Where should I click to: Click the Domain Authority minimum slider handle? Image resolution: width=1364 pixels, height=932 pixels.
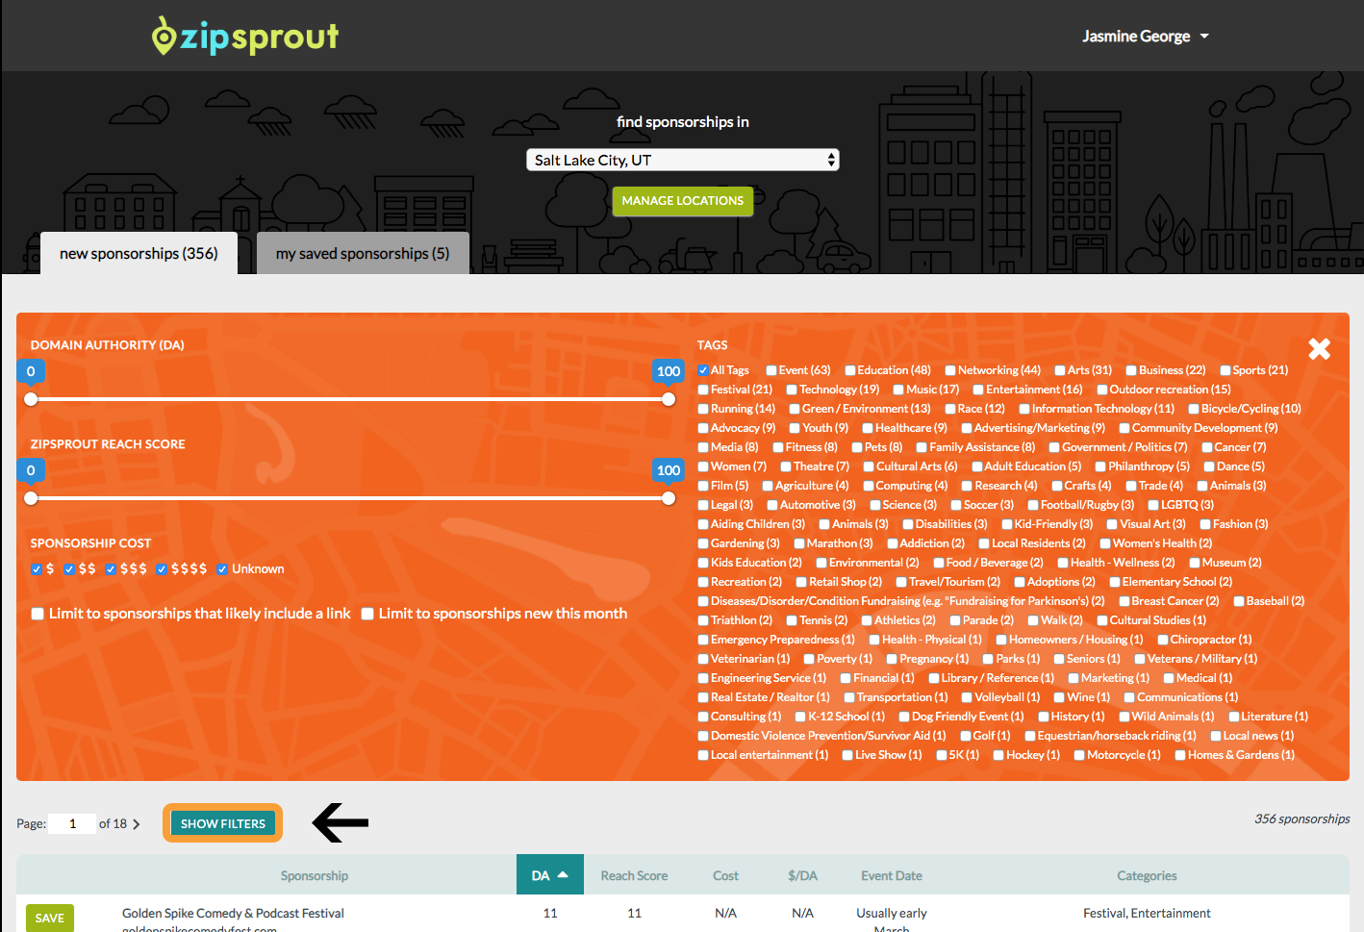tap(31, 399)
